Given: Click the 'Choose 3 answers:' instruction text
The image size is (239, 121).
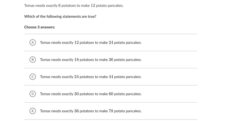Looking at the screenshot, I should [x=40, y=27].
